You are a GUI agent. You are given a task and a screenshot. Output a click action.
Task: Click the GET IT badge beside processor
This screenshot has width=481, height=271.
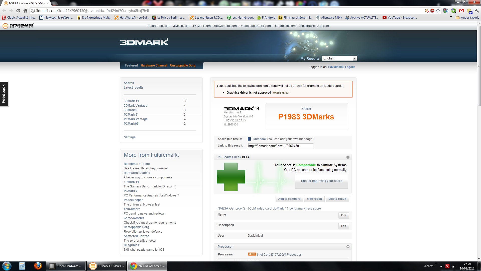pos(252,254)
